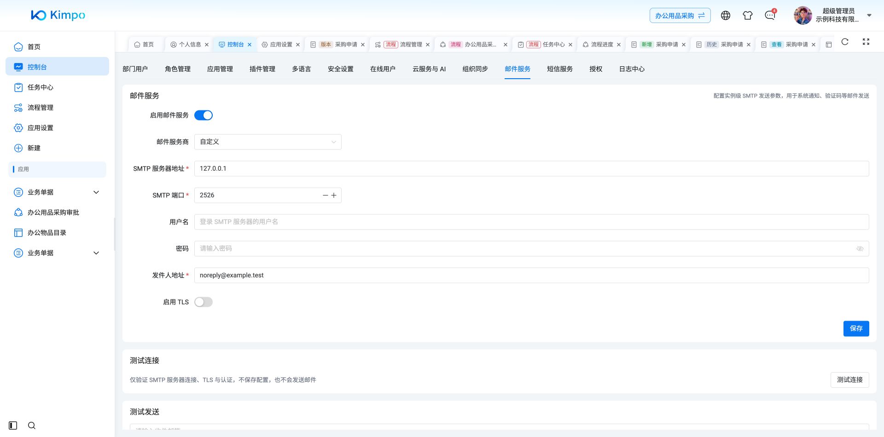The width and height of the screenshot is (884, 437).
Task: Switch to 版本 采购申请 tab
Action: [x=338, y=45]
